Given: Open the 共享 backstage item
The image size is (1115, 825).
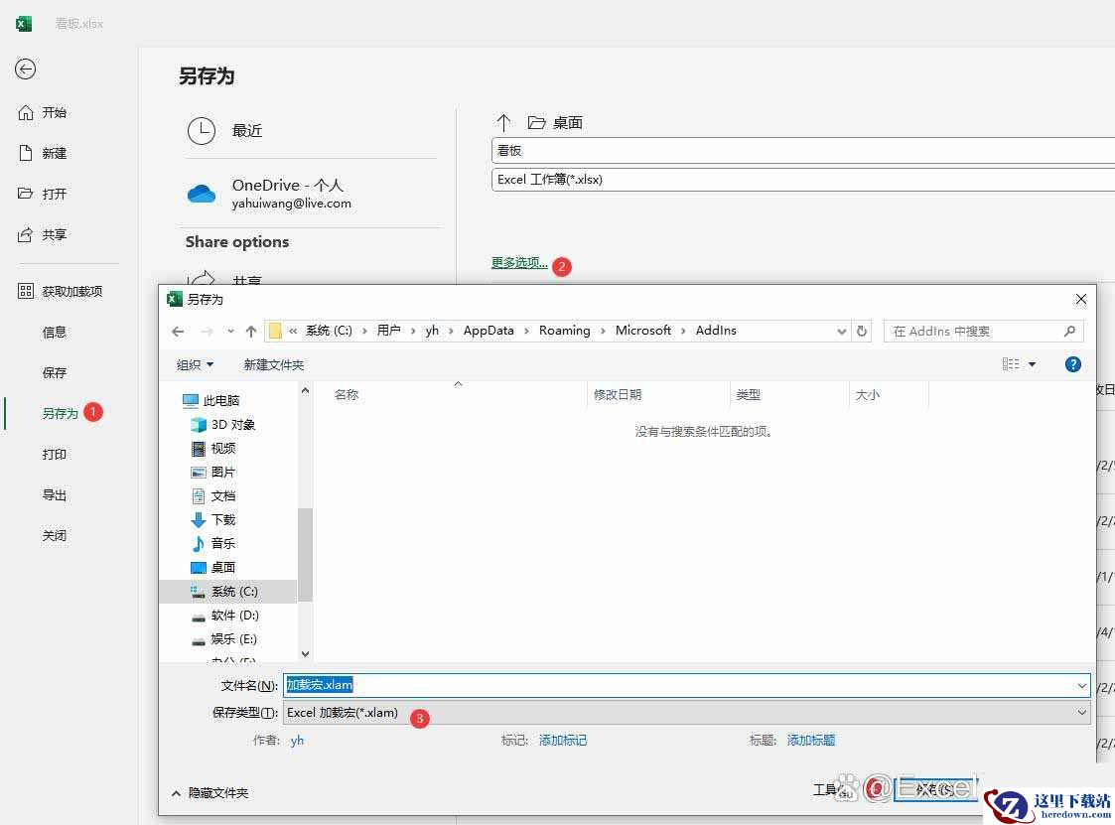Looking at the screenshot, I should [x=43, y=234].
